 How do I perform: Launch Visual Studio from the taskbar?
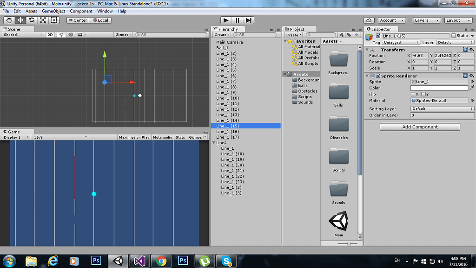[139, 261]
